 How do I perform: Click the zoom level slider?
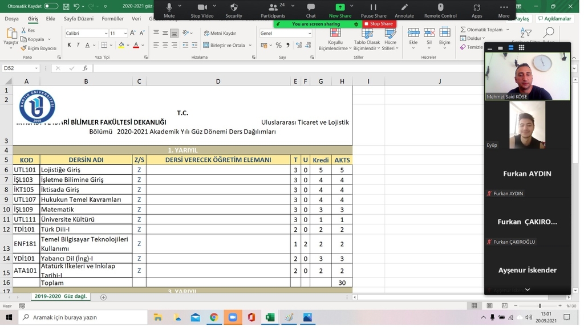coord(540,305)
